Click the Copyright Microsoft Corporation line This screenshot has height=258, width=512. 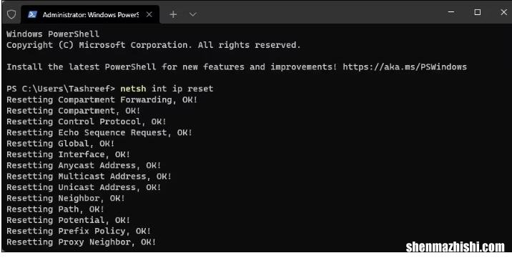[154, 45]
